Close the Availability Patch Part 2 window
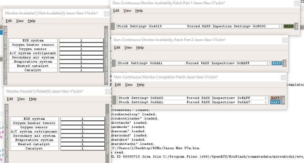 [x=285, y=40]
